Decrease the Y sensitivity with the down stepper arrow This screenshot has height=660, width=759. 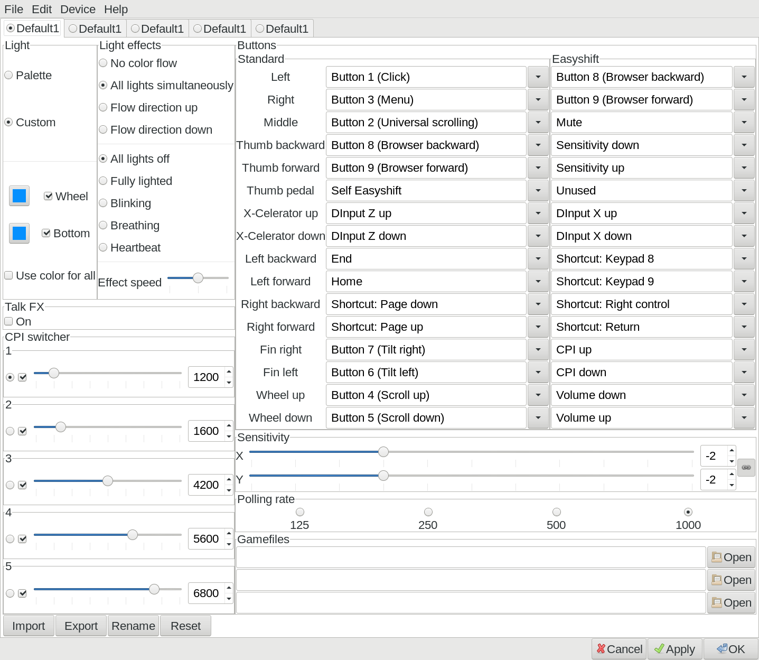point(732,485)
